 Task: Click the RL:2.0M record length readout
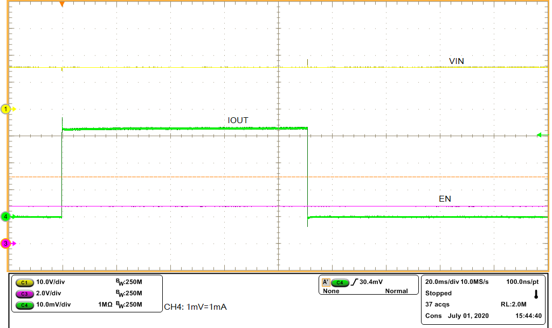coord(514,304)
